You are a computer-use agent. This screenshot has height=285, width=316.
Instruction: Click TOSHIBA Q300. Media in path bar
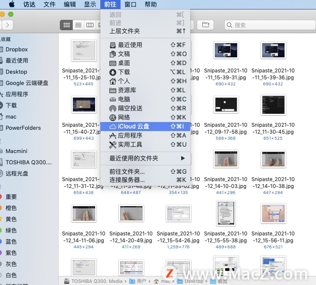click(x=93, y=281)
